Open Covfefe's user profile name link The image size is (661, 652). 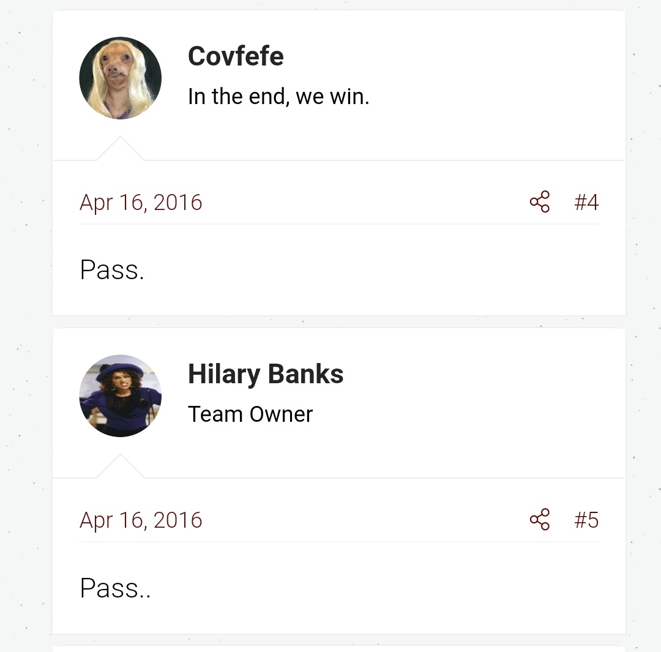point(236,56)
